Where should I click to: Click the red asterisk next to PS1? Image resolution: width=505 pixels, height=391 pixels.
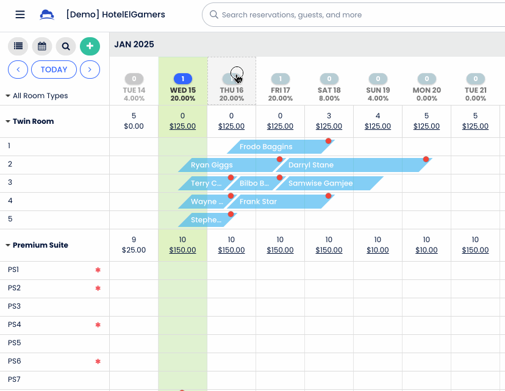[98, 270]
